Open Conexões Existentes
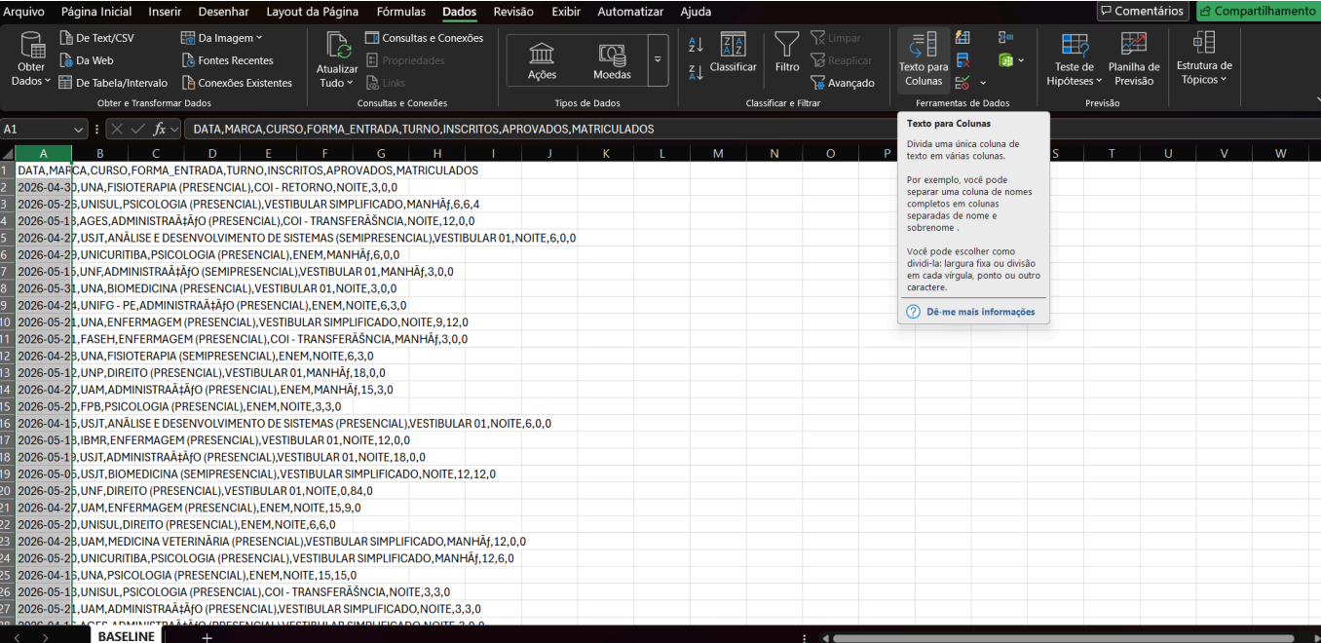The height and width of the screenshot is (643, 1321). [x=237, y=83]
